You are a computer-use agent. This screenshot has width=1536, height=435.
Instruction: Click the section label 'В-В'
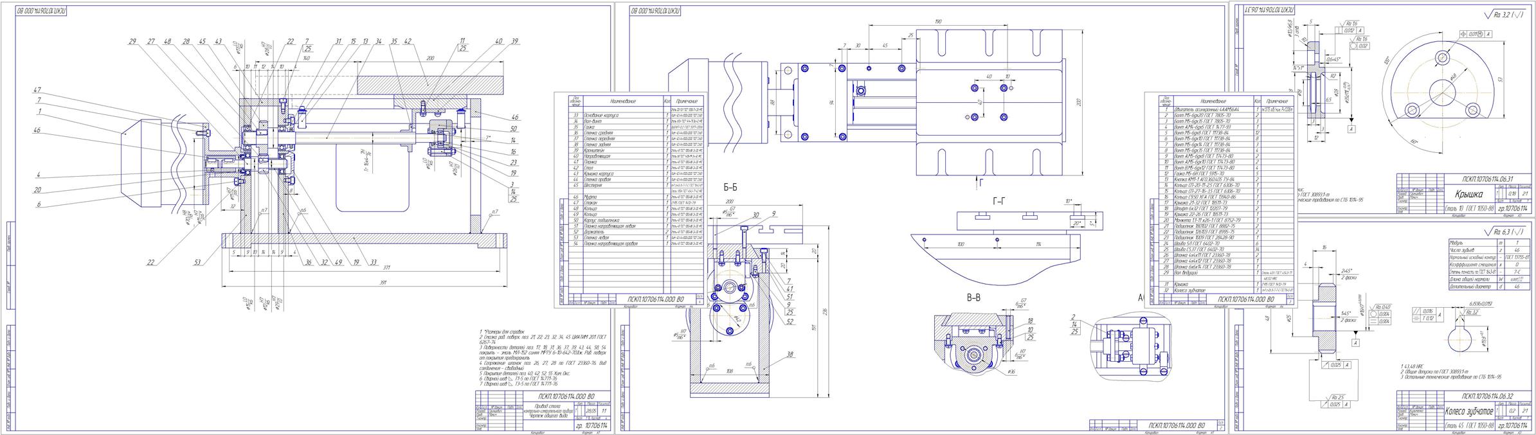pos(974,298)
